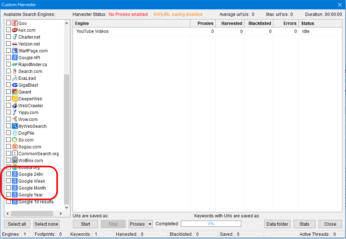Tick the DogPile checkbox

(x=8, y=133)
